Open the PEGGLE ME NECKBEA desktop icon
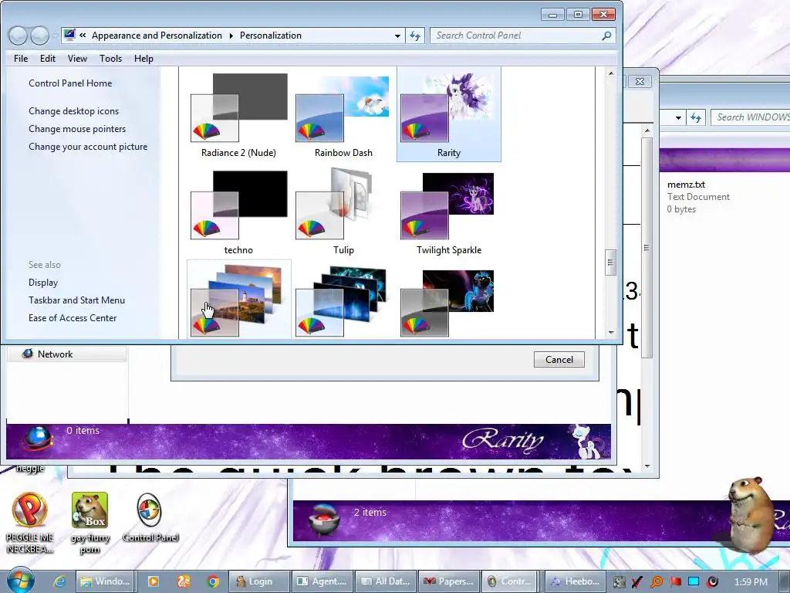This screenshot has height=593, width=790. pos(30,524)
